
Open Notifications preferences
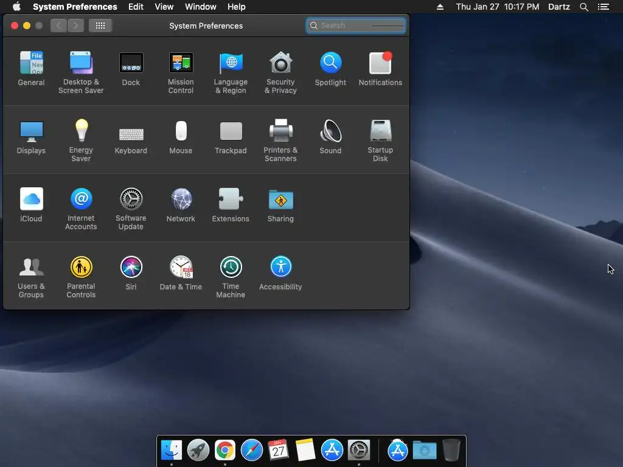380,68
